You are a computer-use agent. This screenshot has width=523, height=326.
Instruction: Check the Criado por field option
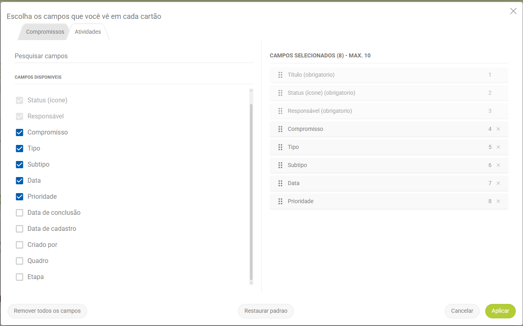(x=19, y=245)
